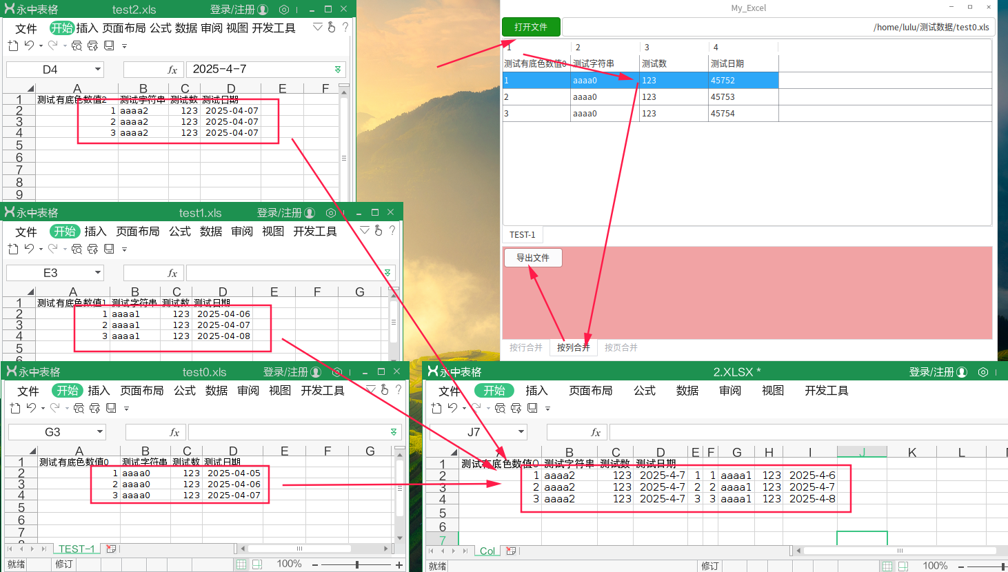Image resolution: width=1008 pixels, height=572 pixels.
Task: Add a new sheet next to Col tab
Action: tap(511, 551)
